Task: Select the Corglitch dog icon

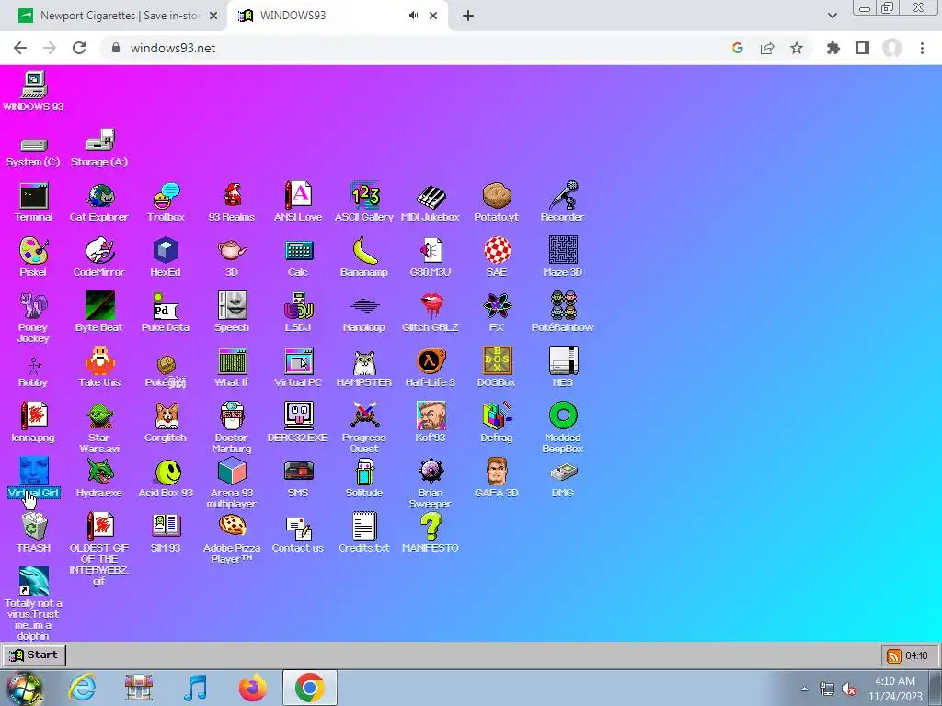Action: click(166, 423)
